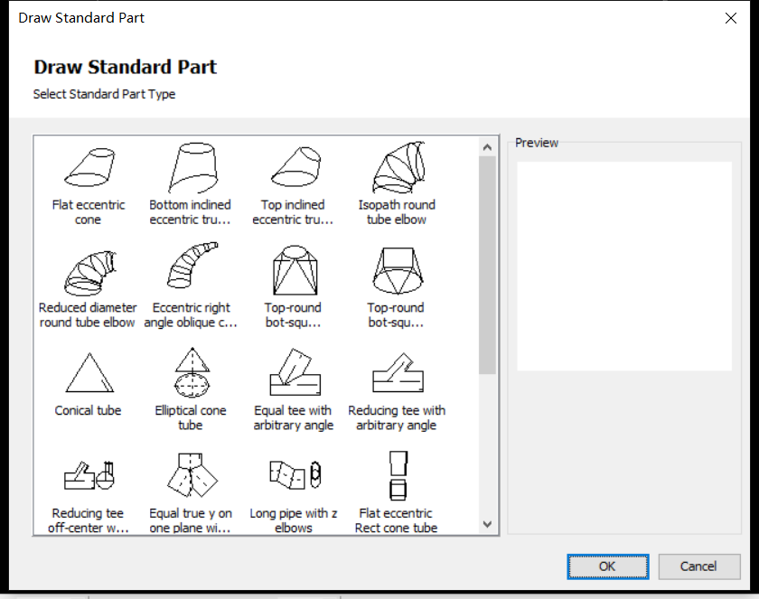Viewport: 759px width, 599px height.
Task: Select Long pipe with z elbows icon
Action: [295, 474]
